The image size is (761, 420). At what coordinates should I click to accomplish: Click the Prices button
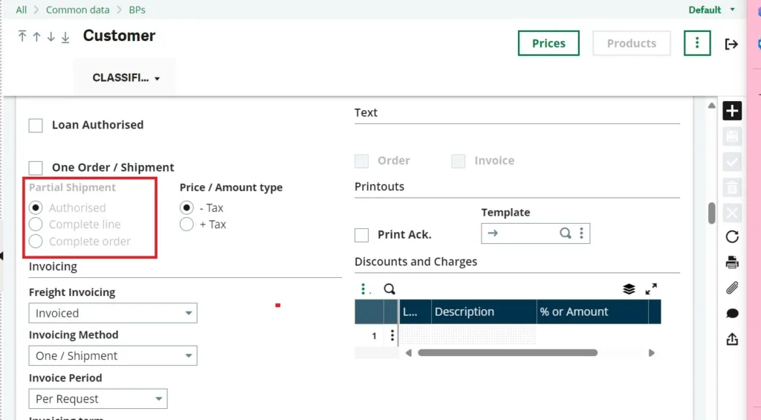click(548, 43)
